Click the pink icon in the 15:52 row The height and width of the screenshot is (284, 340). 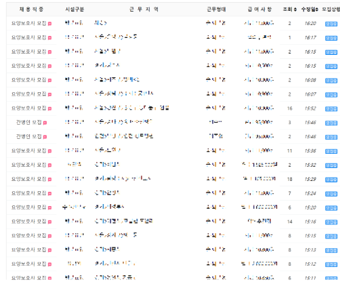49,108
